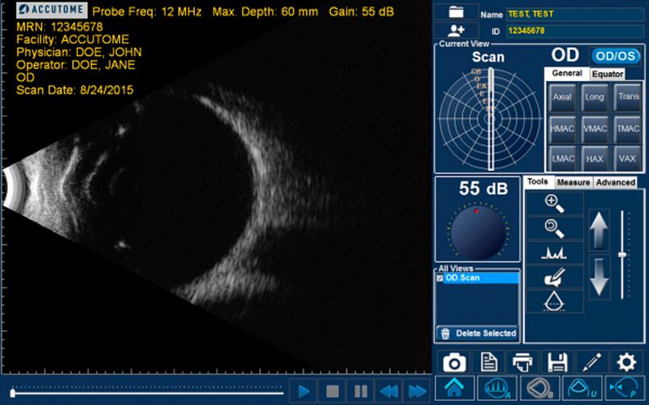
Task: Click the Max. Depth: 60 mm text
Action: click(x=266, y=12)
